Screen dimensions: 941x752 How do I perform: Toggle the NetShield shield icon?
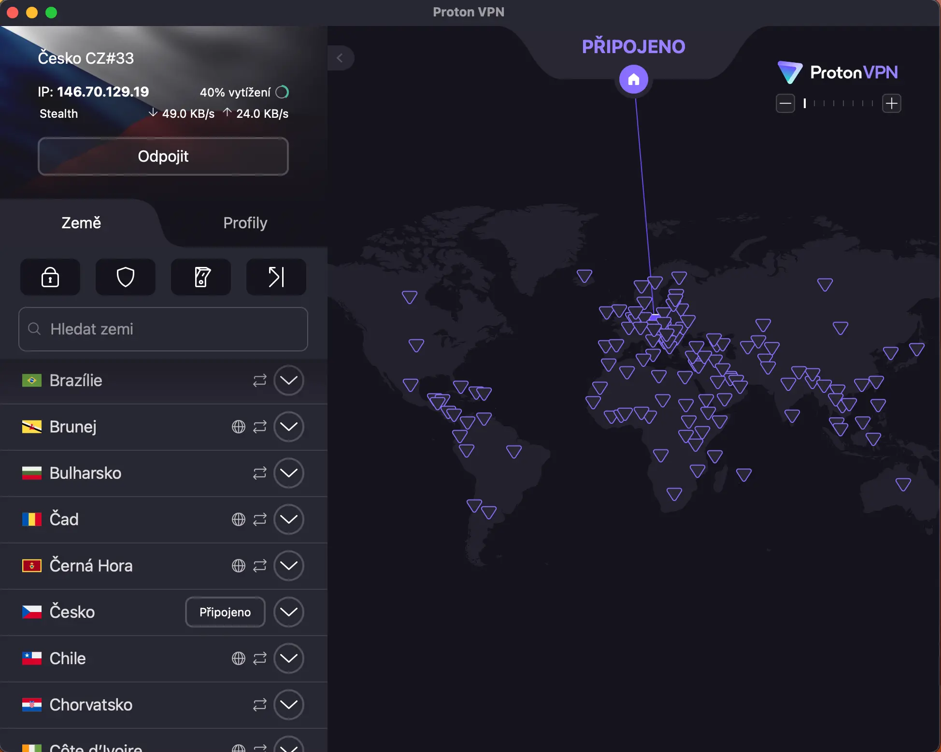(126, 277)
